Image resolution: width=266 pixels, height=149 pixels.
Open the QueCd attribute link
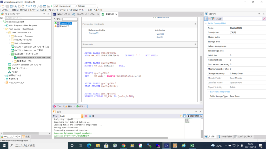click(160, 37)
